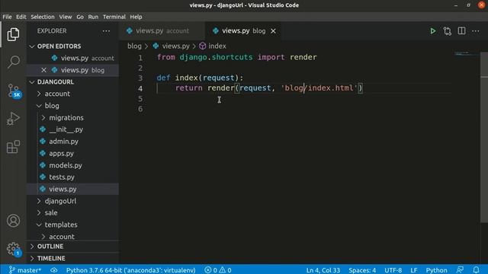Select Python 3.7.6 interpreter in status bar
The image size is (488, 274).
click(130, 270)
